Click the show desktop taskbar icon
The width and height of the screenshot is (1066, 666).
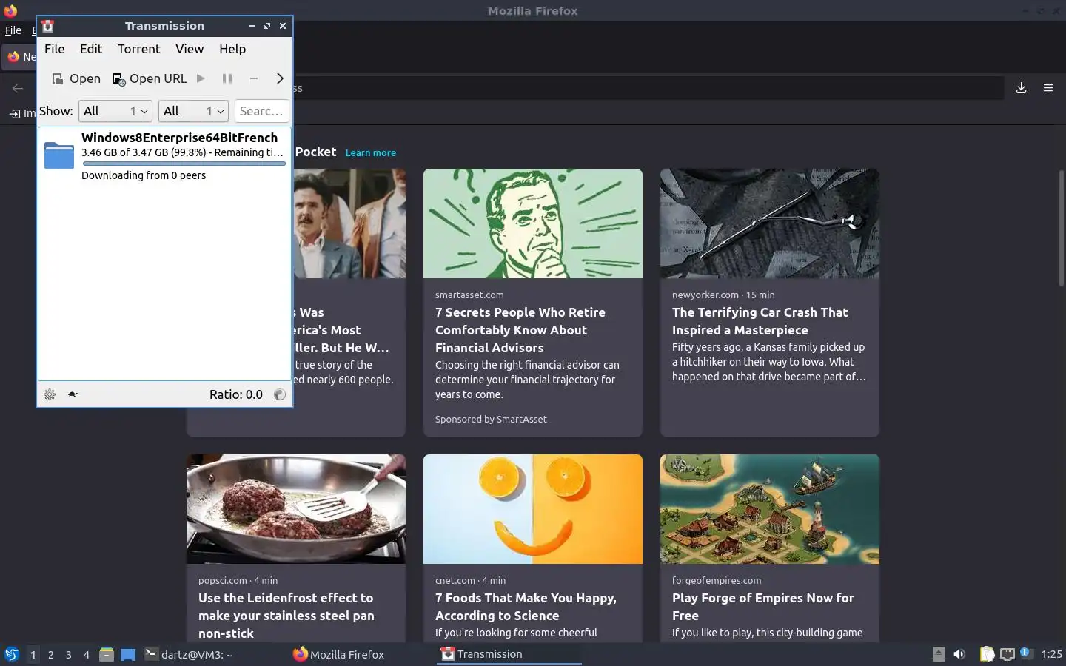pyautogui.click(x=128, y=654)
